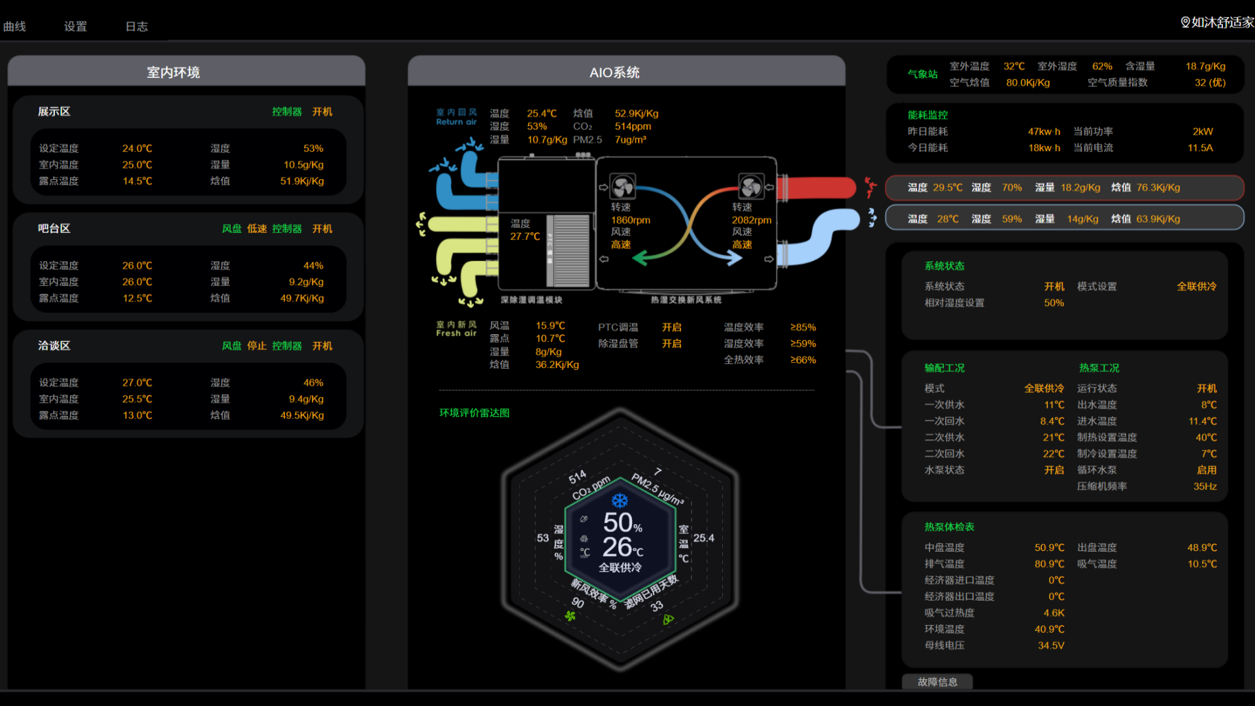1255x706 pixels.
Task: Click the green filter icon near 滤网已用天数
Action: [x=668, y=619]
